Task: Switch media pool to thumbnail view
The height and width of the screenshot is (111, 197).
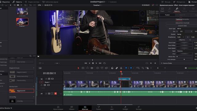Action: pyautogui.click(x=18, y=5)
